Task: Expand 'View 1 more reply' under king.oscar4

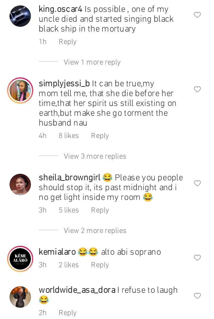Action: [92, 62]
